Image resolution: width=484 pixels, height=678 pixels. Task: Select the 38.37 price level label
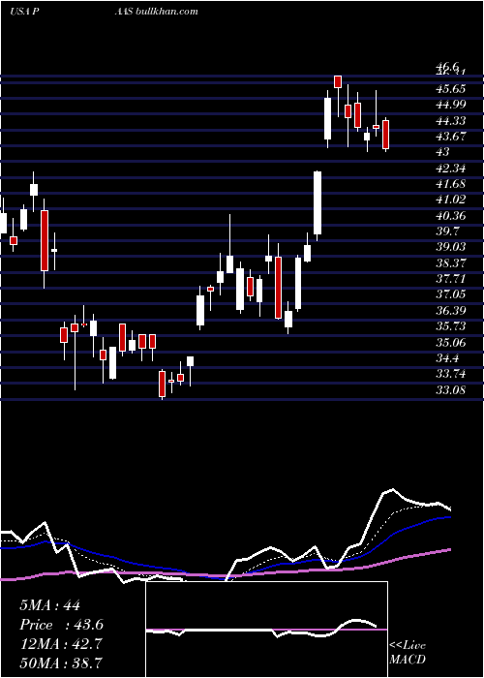(x=451, y=262)
